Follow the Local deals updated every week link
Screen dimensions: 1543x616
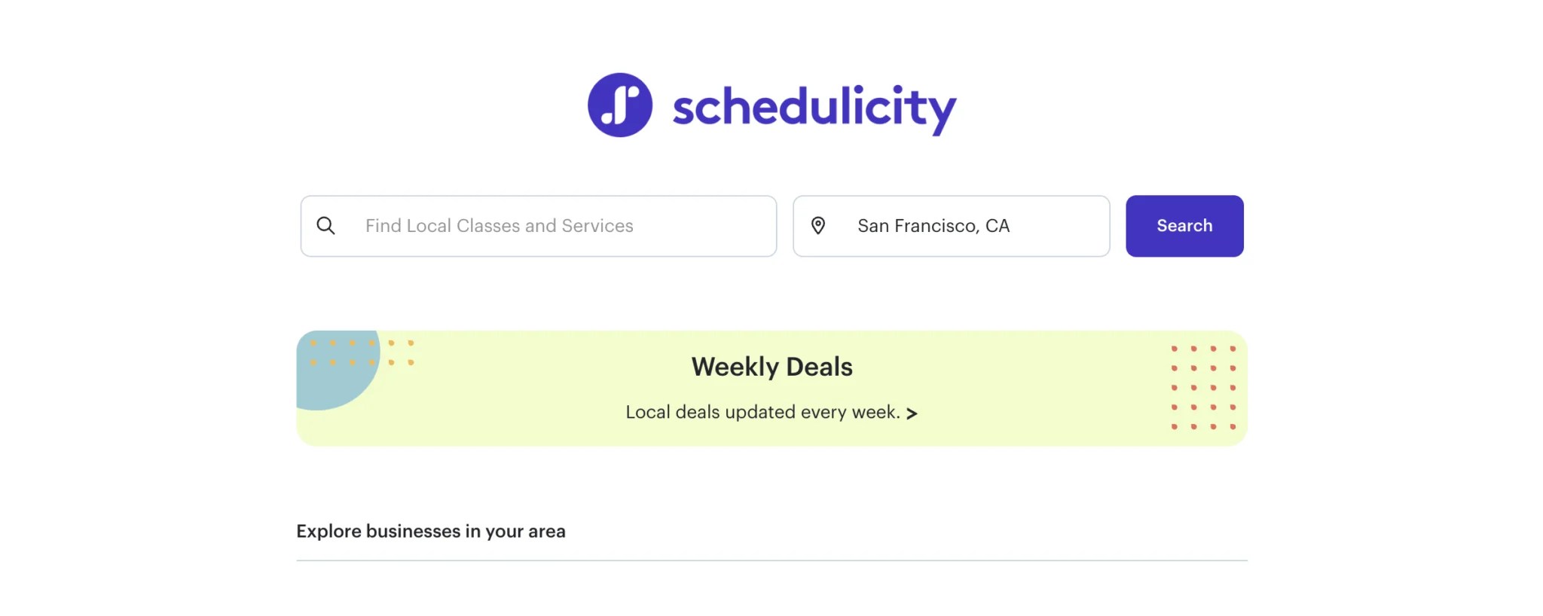pos(763,412)
